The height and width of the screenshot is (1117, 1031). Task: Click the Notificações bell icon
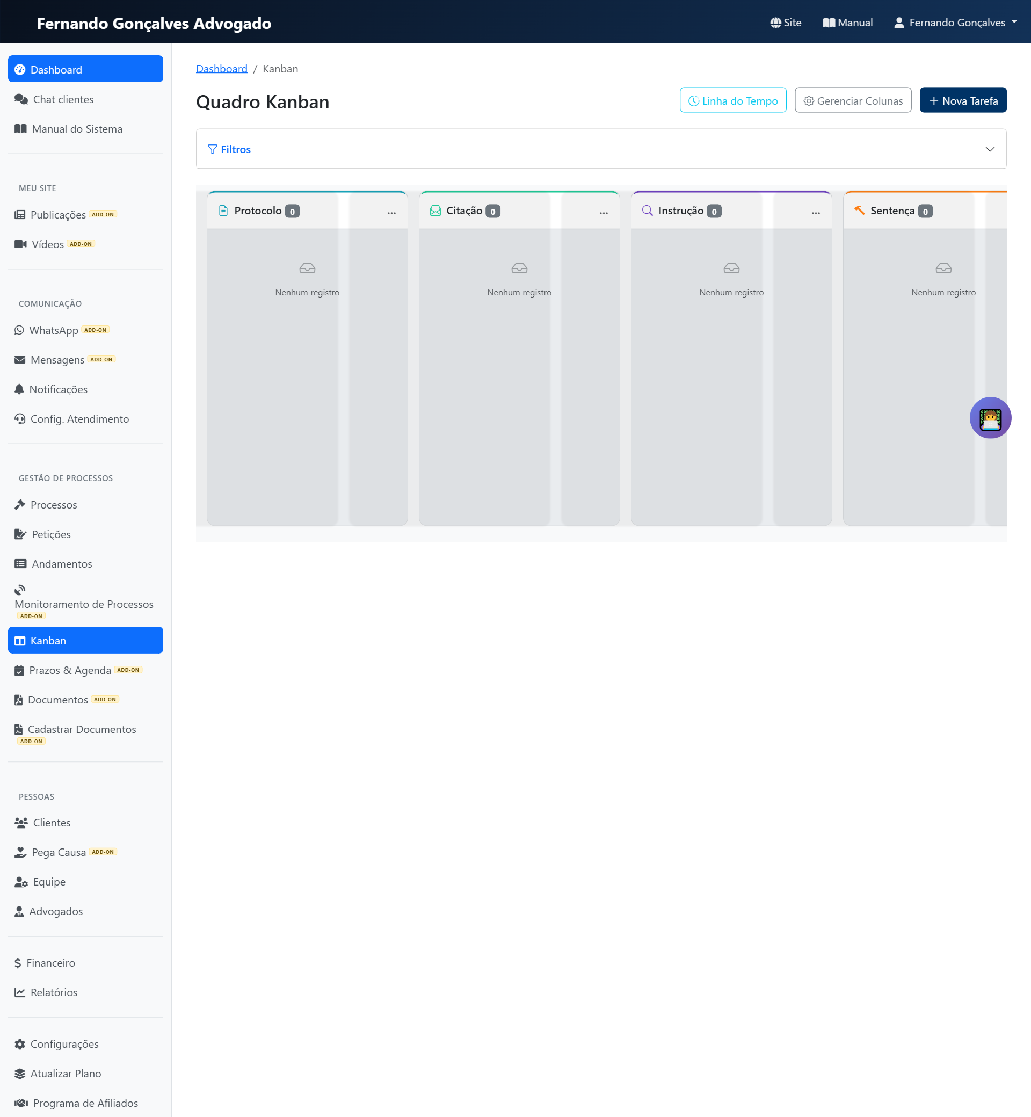(19, 389)
